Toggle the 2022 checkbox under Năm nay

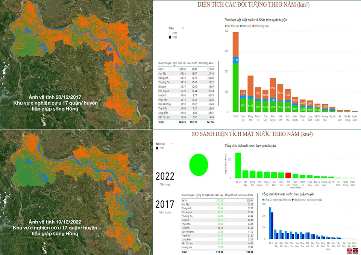(157, 148)
